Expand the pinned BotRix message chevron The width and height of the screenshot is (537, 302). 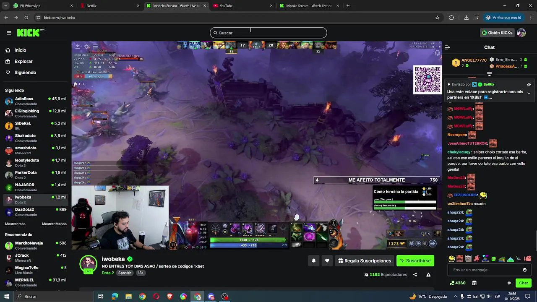[x=529, y=93]
